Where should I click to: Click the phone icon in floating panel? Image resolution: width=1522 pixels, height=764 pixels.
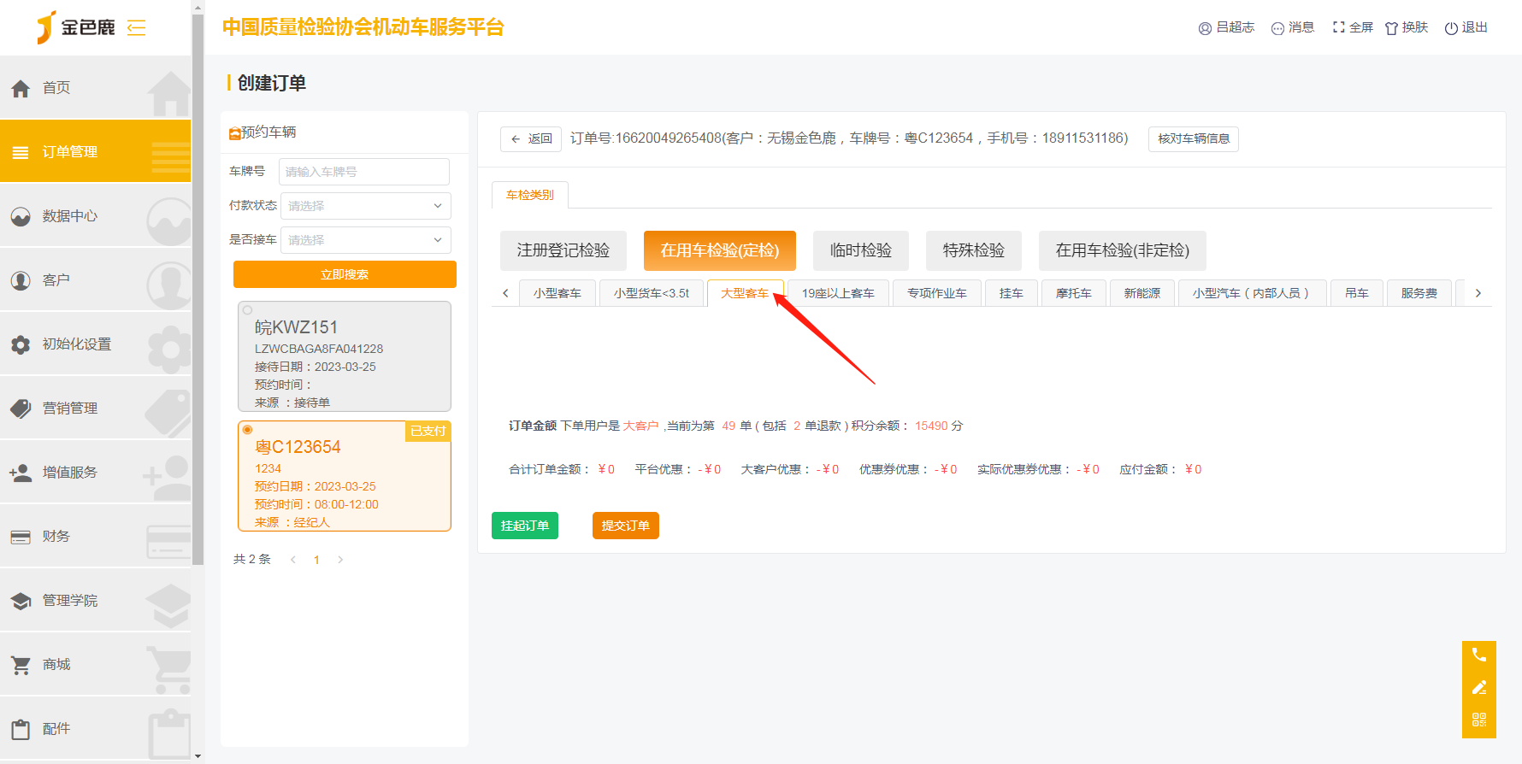click(x=1478, y=655)
